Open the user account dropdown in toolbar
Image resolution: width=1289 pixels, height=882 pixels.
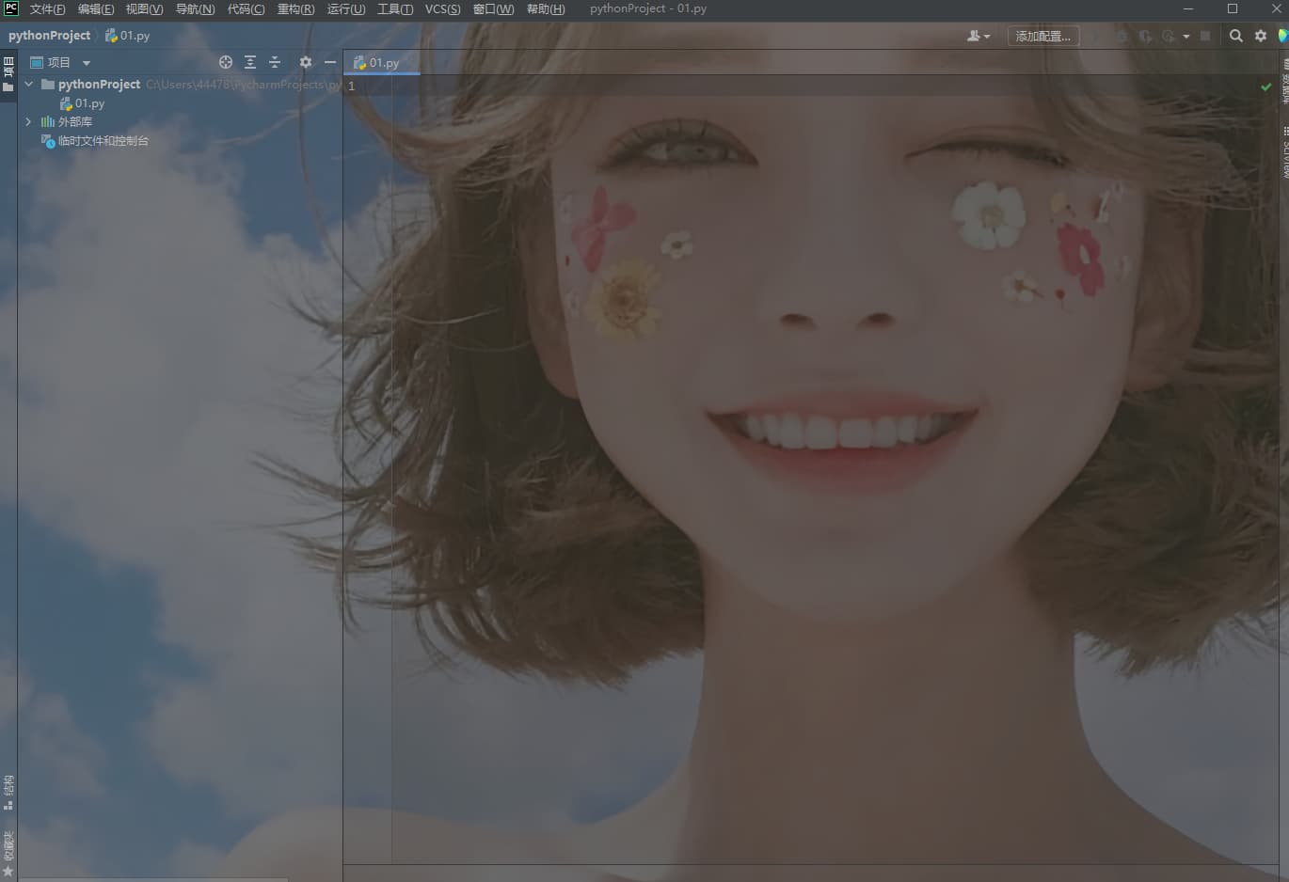point(979,36)
